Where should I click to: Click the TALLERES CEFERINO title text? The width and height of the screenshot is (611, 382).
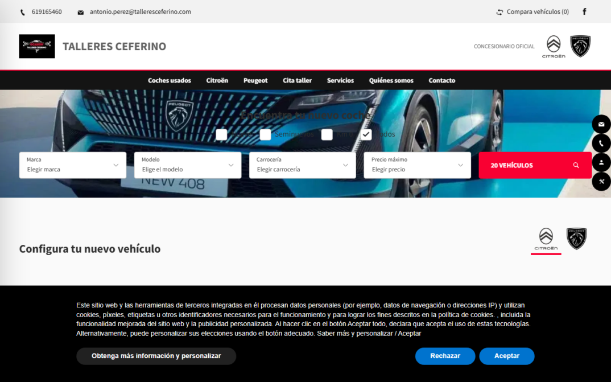114,46
